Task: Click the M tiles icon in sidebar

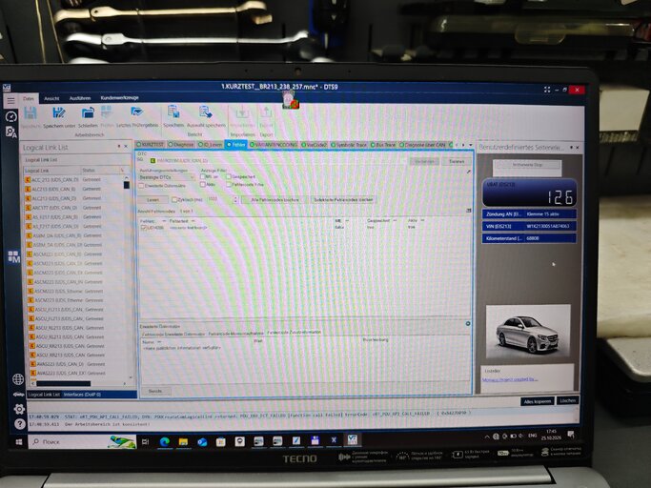Action: tap(13, 256)
